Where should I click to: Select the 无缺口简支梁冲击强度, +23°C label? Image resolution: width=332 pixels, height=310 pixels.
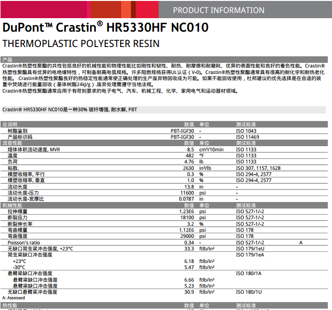(40, 249)
